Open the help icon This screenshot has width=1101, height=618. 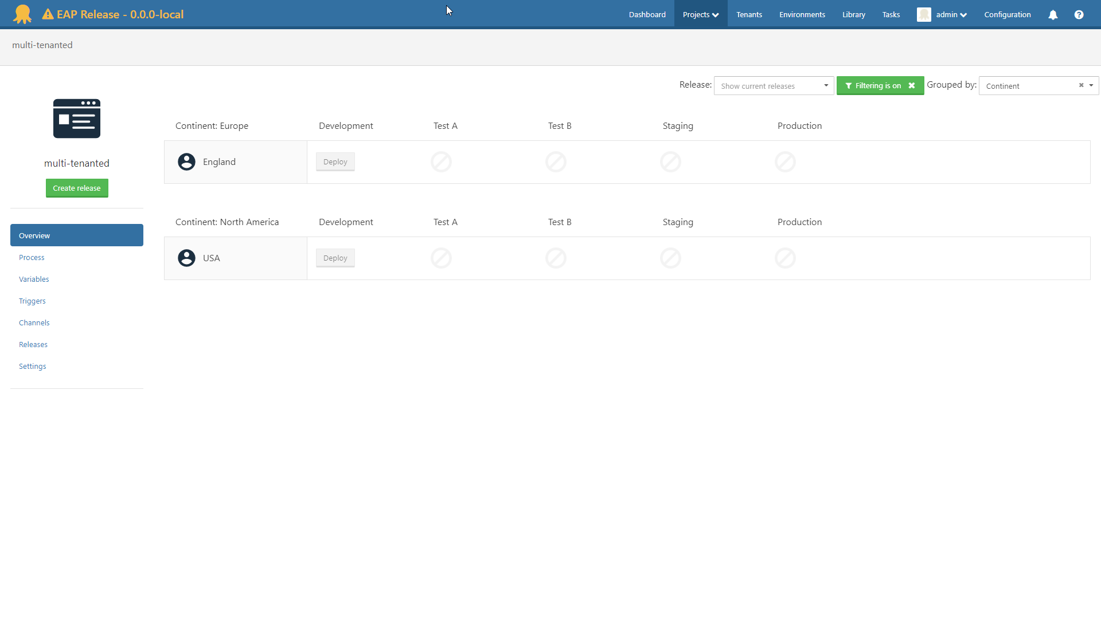(1080, 14)
